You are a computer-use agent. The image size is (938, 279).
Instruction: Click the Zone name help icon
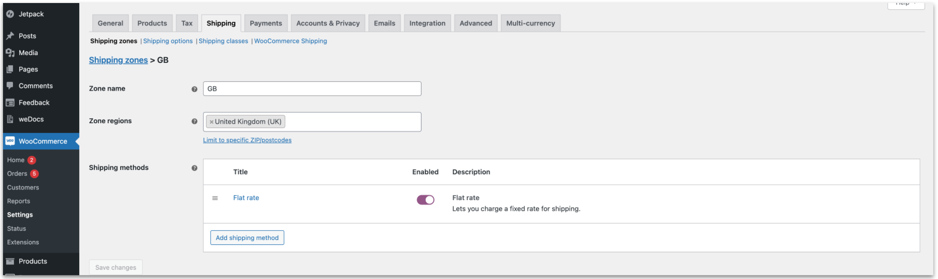click(x=195, y=89)
